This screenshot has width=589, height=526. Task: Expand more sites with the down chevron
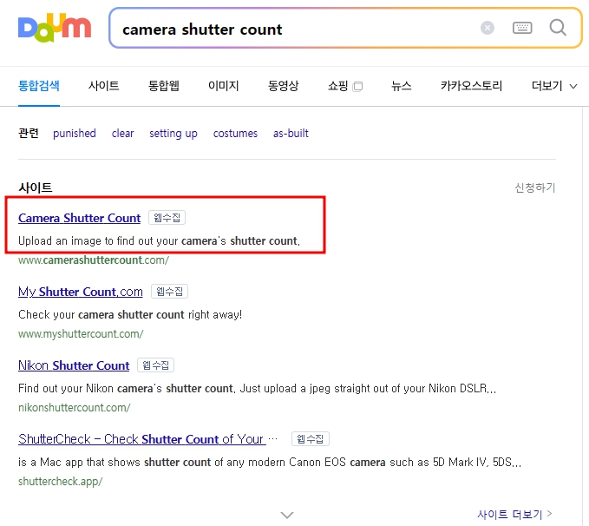coord(287,515)
